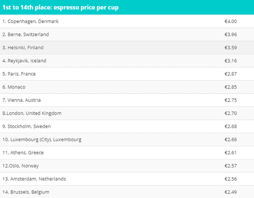The height and width of the screenshot is (198, 254).
Task: Select the Helsinki, Finland row
Action: point(127,47)
